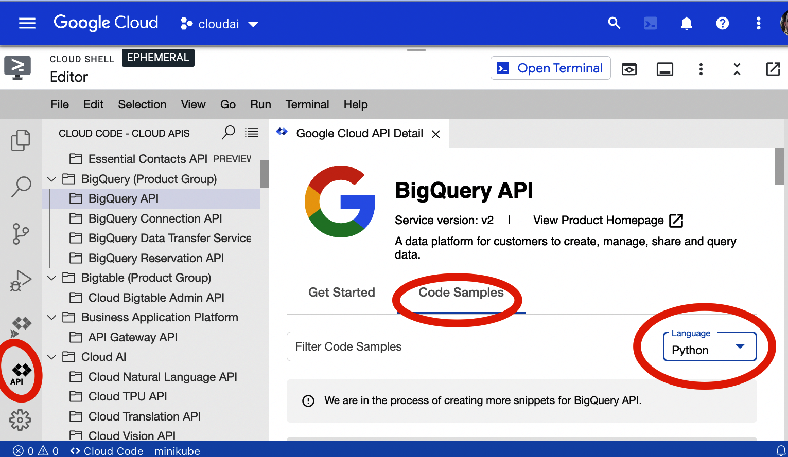Open the Run menu
Viewport: 788px width, 457px height.
[260, 104]
